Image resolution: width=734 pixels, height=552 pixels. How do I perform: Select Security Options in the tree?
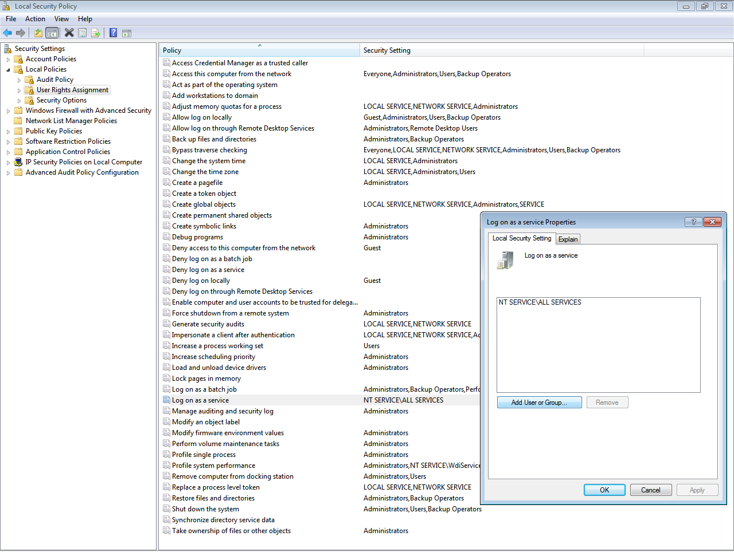coord(61,100)
